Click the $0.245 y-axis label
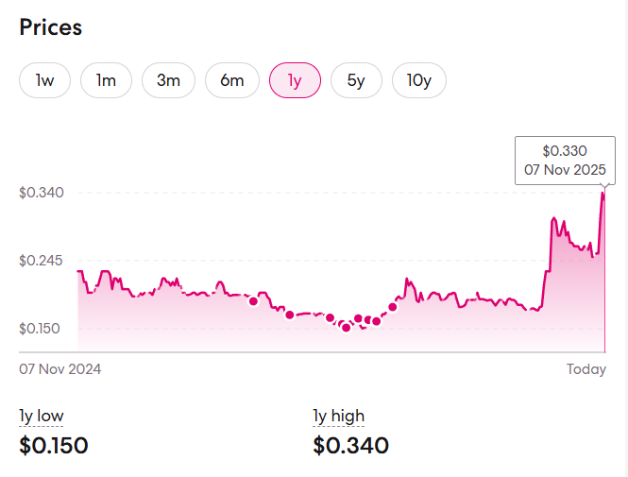Screen dimensions: 628x477 [42, 261]
